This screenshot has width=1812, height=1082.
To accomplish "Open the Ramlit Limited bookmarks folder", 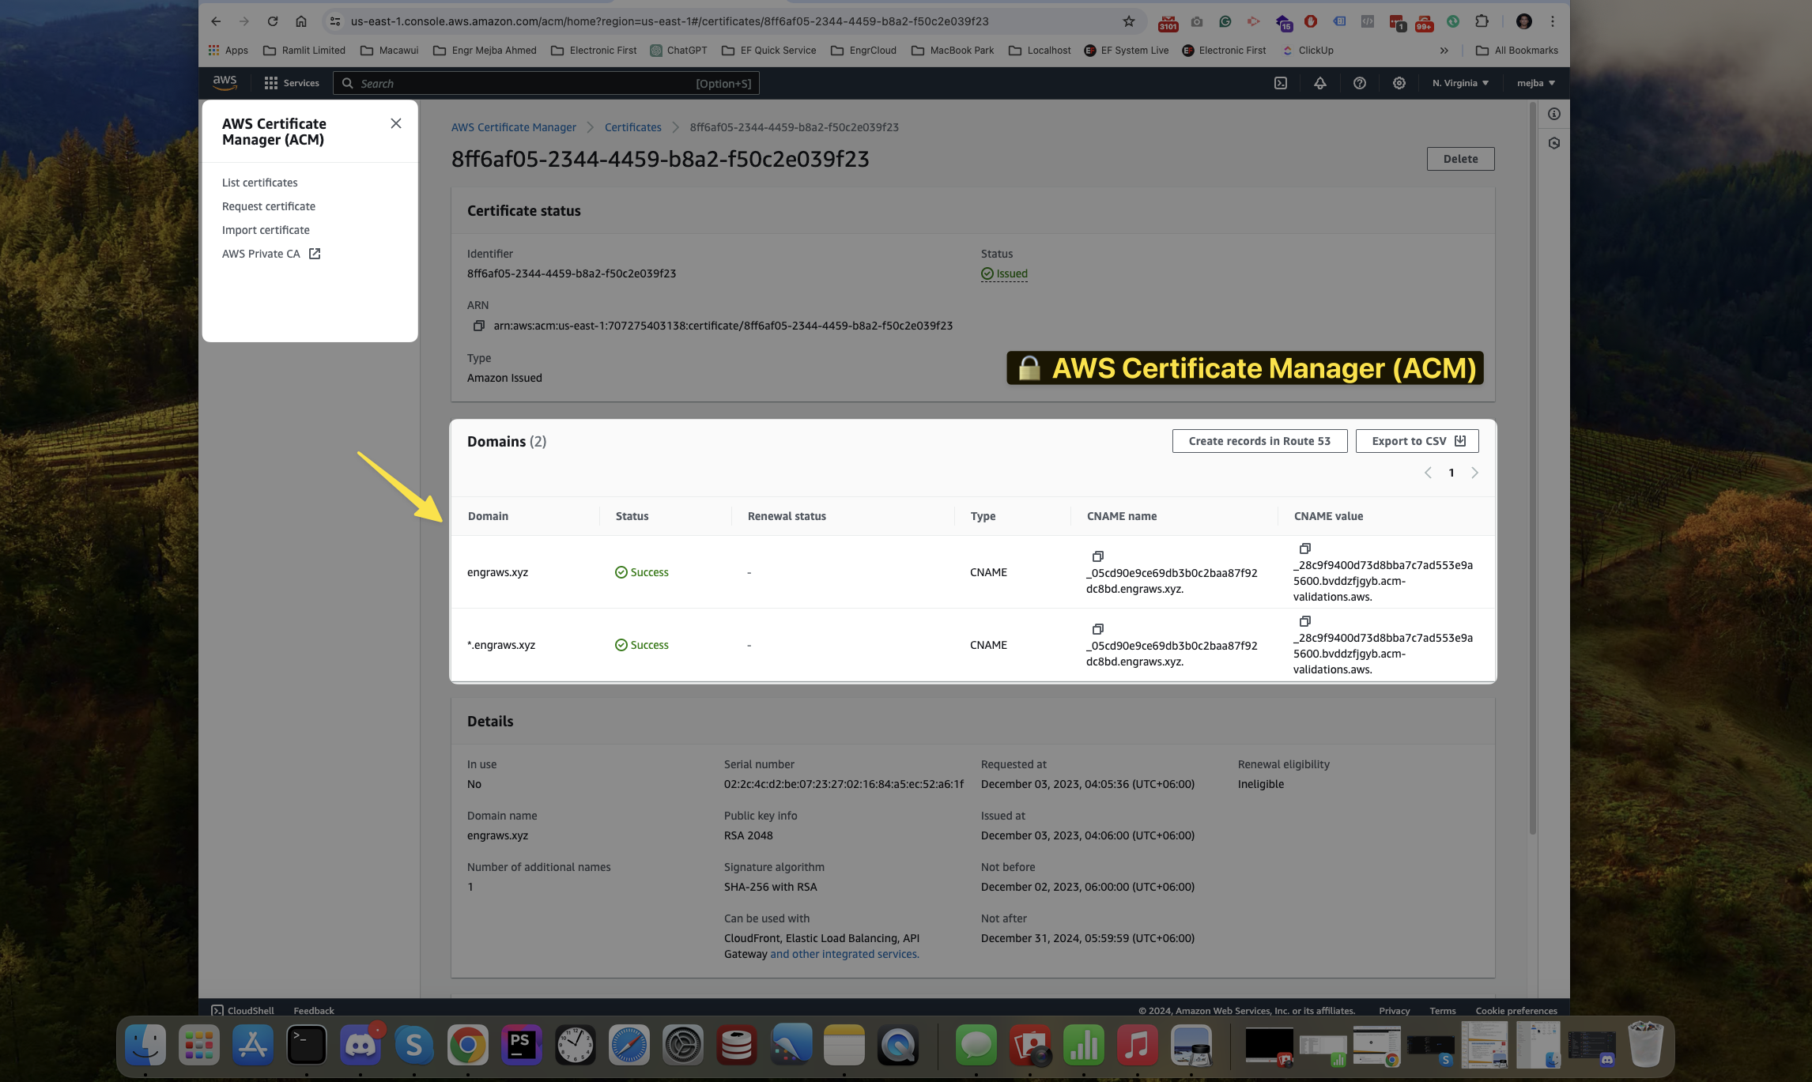I will point(304,51).
